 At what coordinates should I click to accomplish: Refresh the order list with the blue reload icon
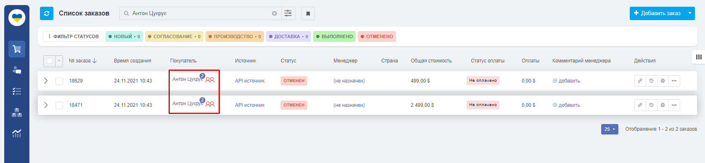point(47,13)
